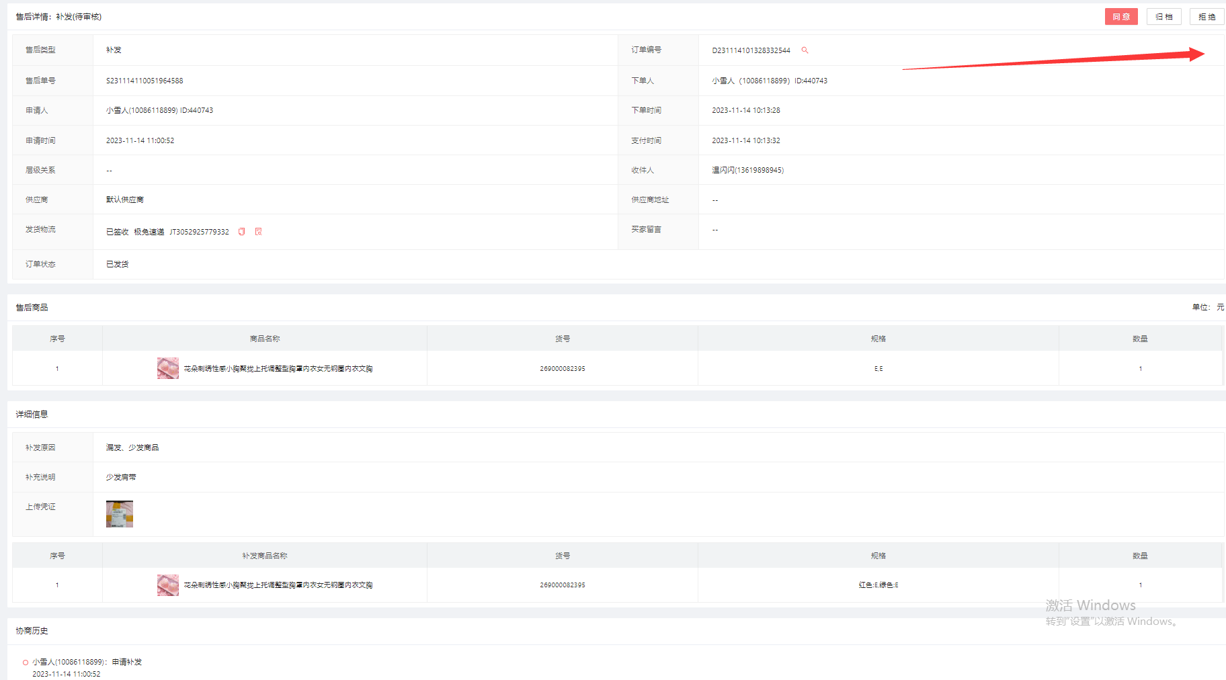Click the order number D231114101328332544
This screenshot has width=1226, height=680.
tap(751, 50)
